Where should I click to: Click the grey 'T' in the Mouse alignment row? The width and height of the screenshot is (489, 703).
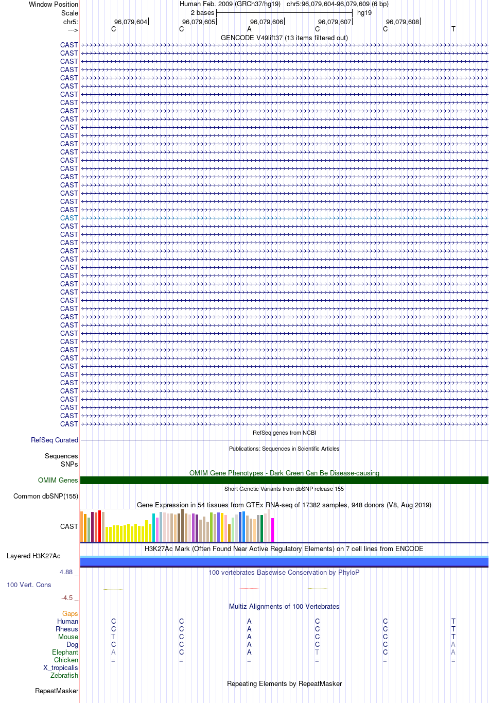tap(113, 637)
